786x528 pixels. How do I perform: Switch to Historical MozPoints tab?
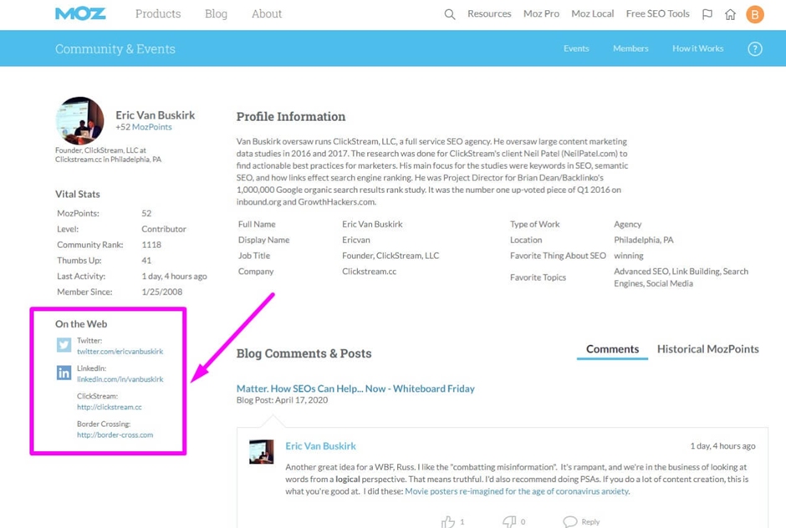point(707,349)
